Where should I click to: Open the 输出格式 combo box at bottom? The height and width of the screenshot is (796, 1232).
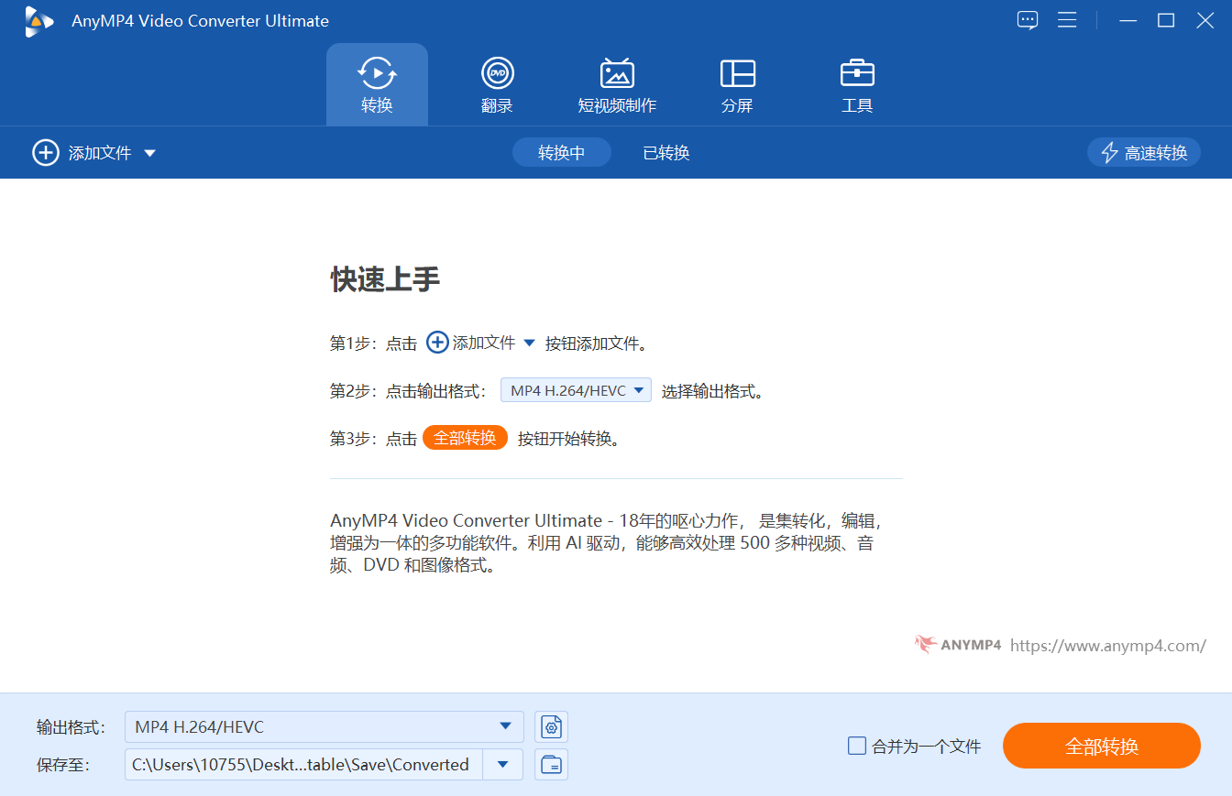[x=324, y=726]
